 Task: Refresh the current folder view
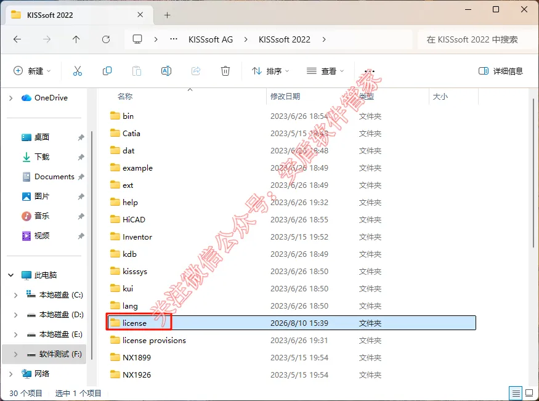click(x=106, y=39)
